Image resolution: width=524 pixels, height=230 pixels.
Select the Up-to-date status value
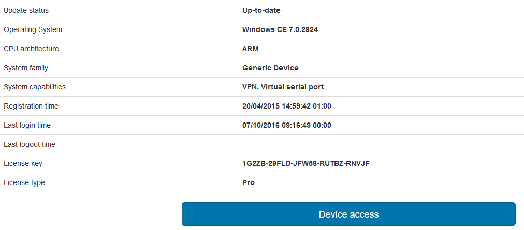(261, 11)
